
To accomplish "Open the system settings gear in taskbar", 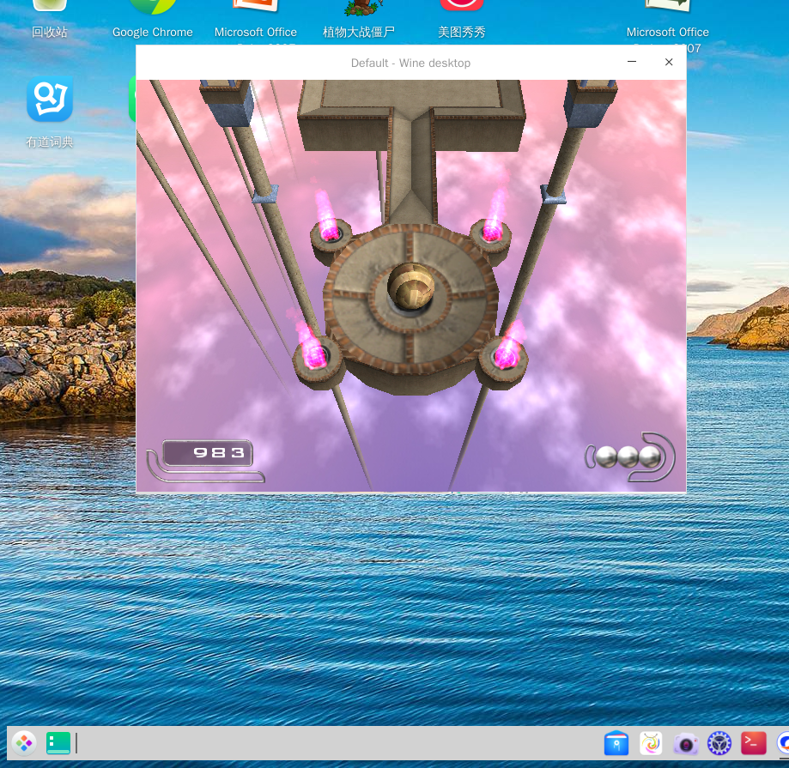I will pyautogui.click(x=719, y=743).
